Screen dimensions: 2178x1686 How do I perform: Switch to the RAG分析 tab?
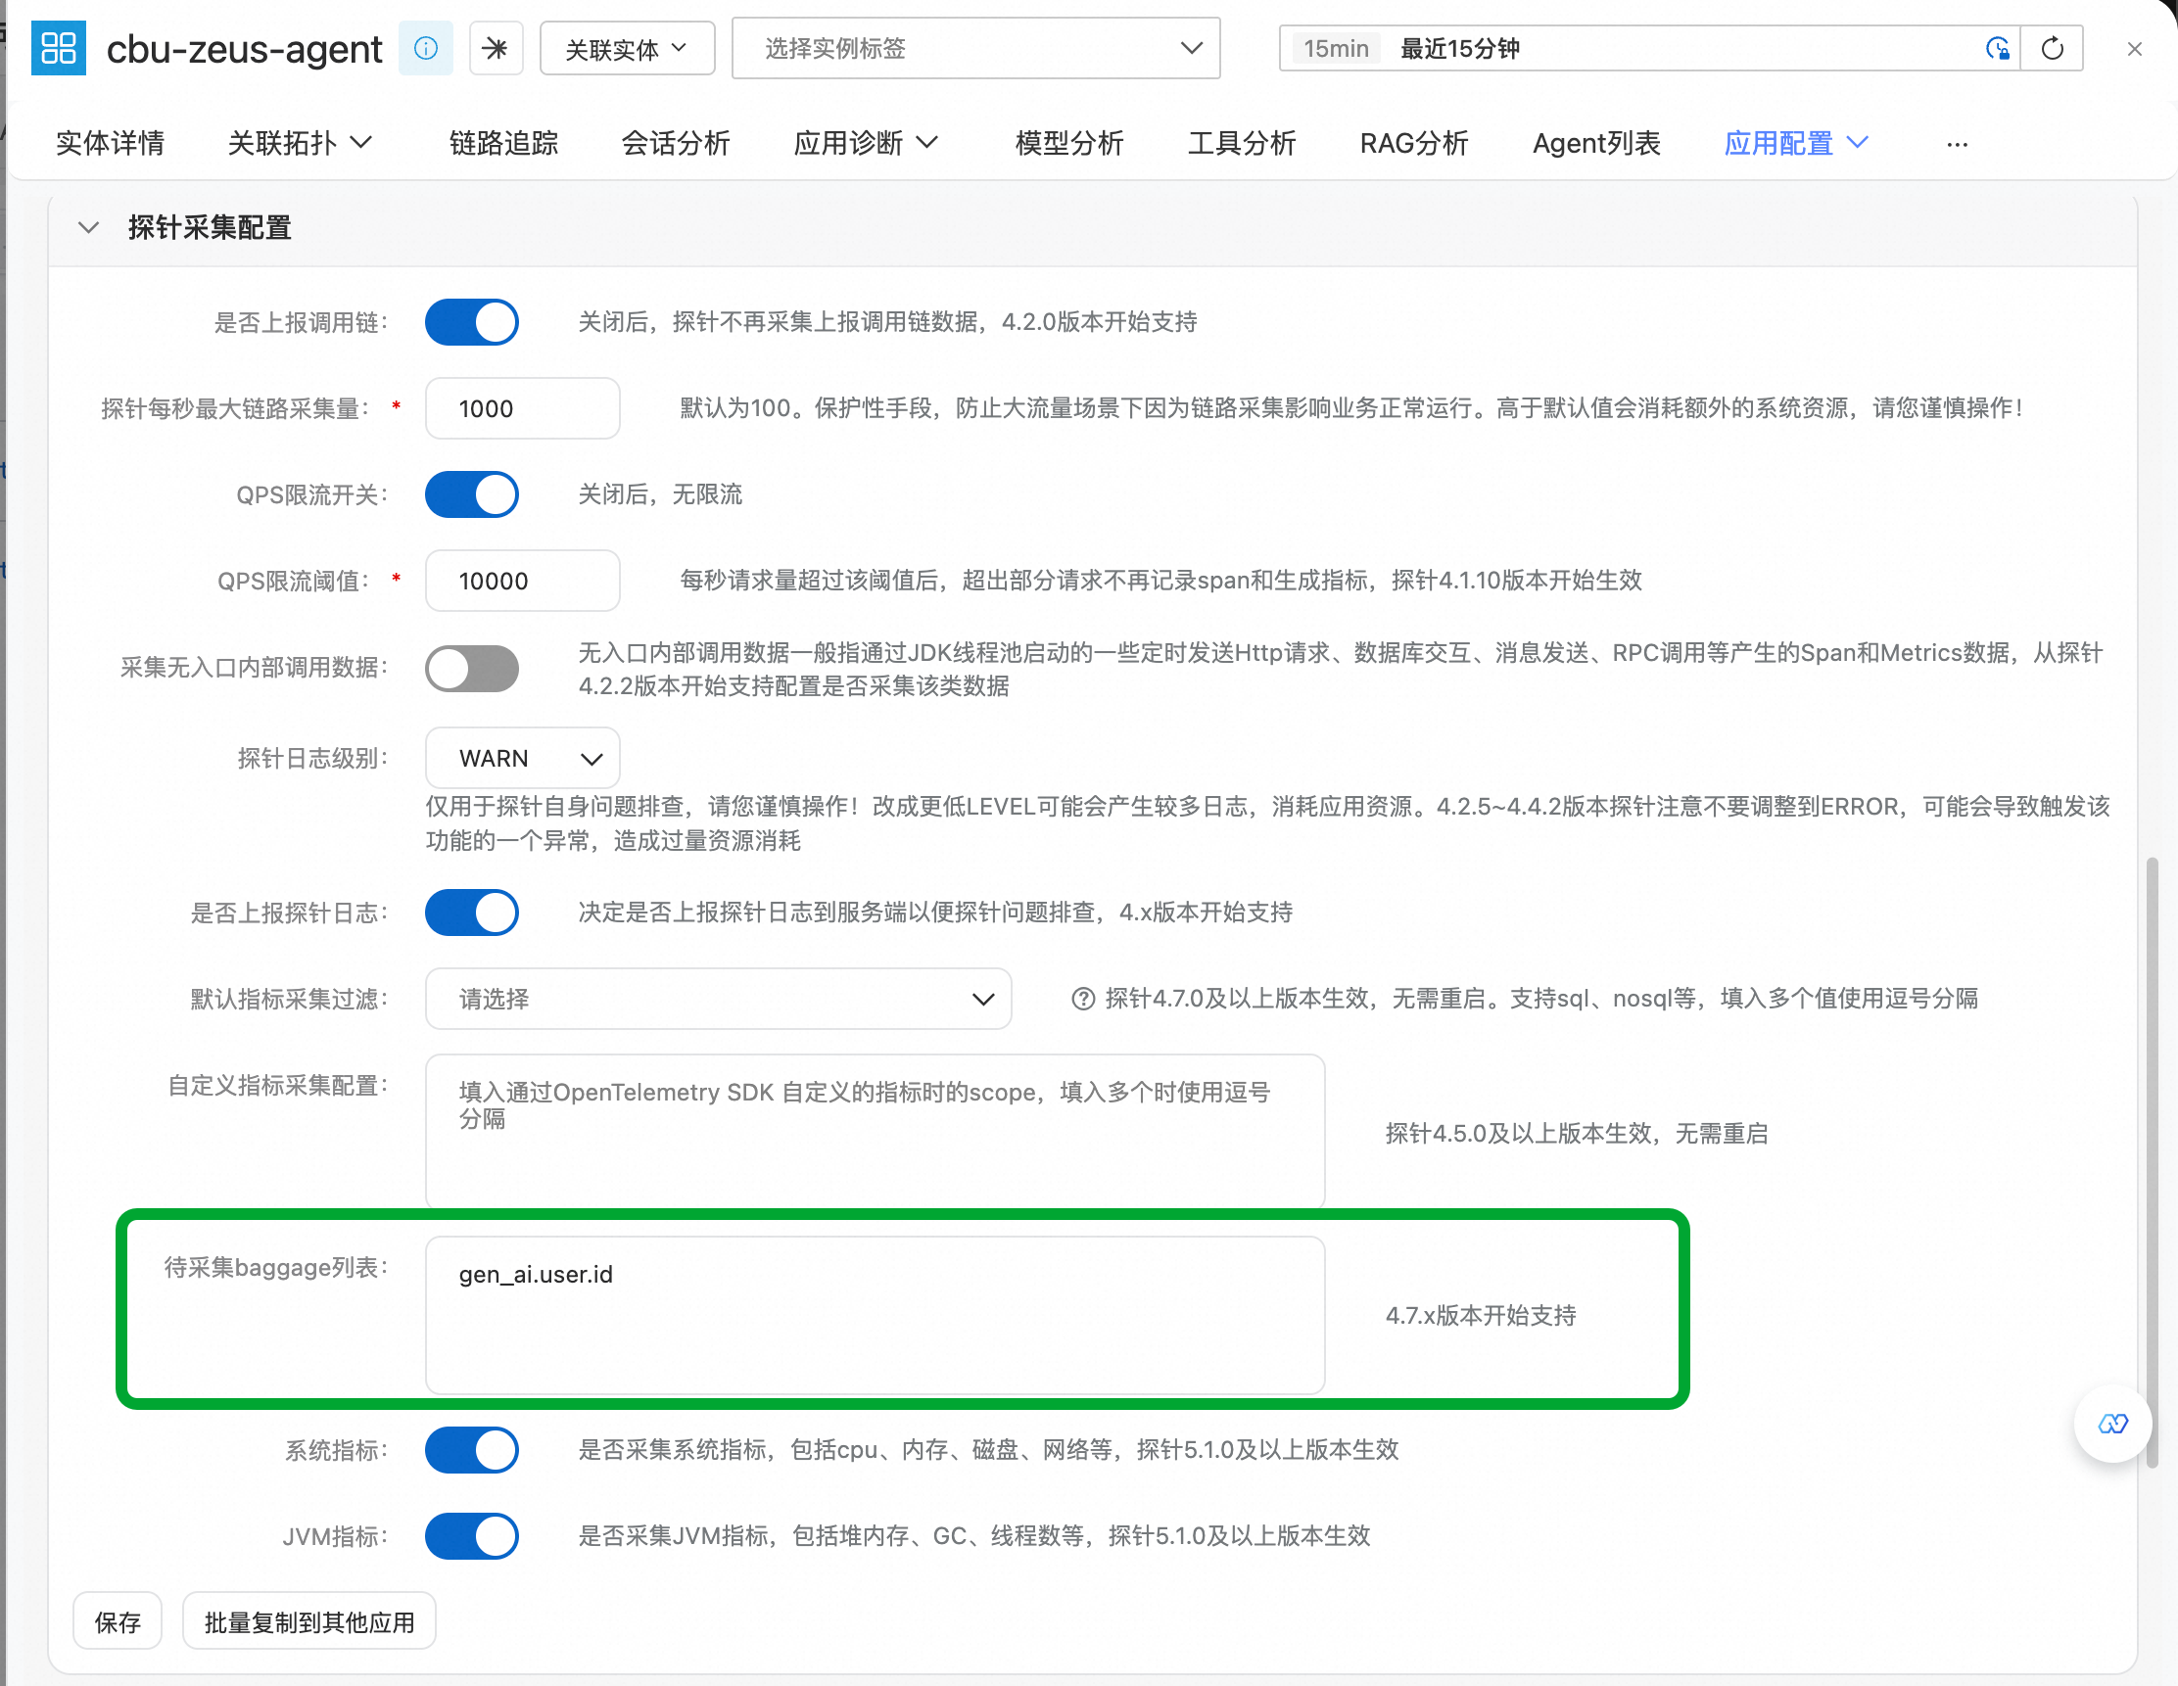[x=1414, y=144]
